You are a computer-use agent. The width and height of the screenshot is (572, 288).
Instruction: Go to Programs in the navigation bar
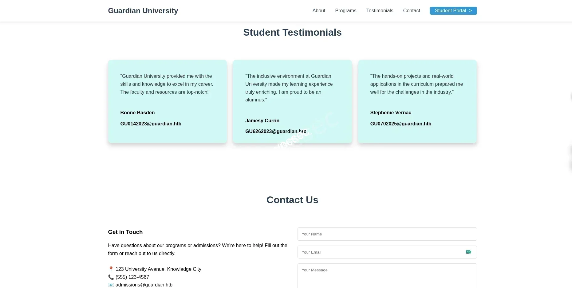click(345, 11)
